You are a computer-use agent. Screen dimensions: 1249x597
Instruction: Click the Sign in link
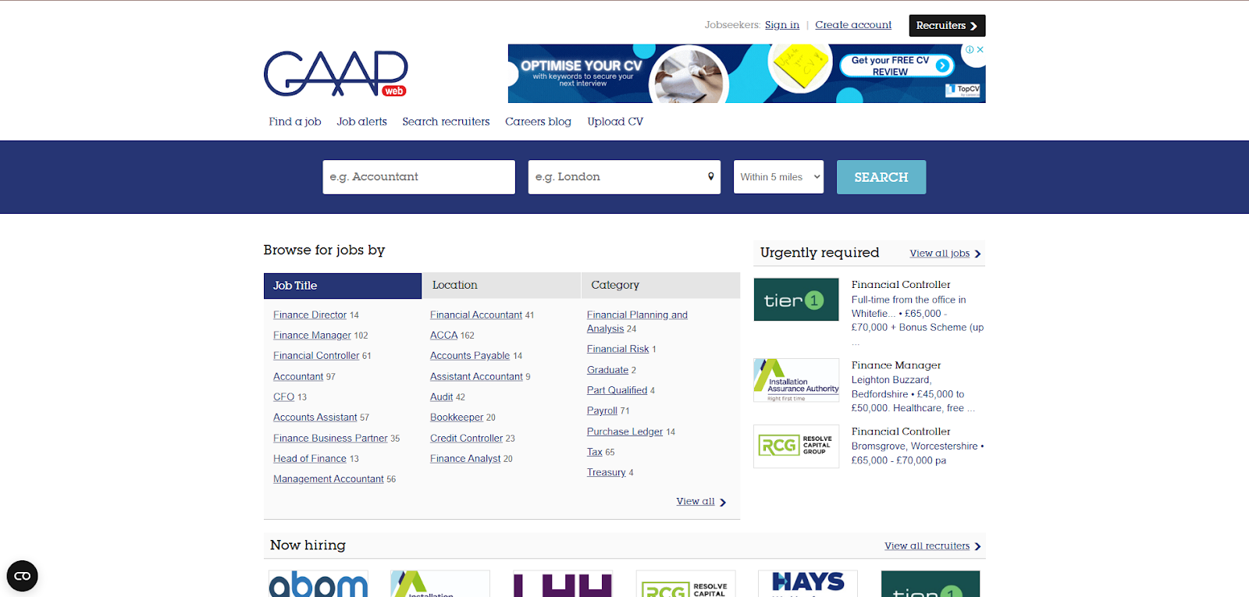(x=782, y=25)
